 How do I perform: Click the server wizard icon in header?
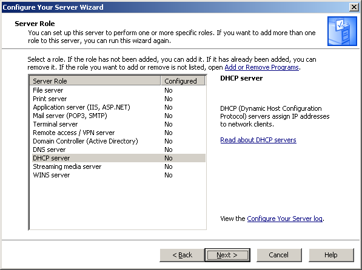[342, 31]
